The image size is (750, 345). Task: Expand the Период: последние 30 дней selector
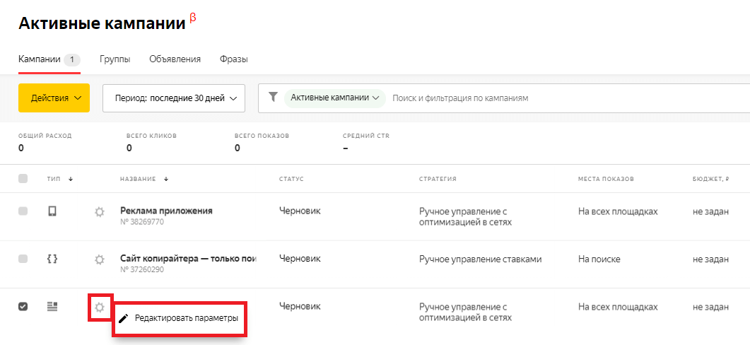coord(173,98)
